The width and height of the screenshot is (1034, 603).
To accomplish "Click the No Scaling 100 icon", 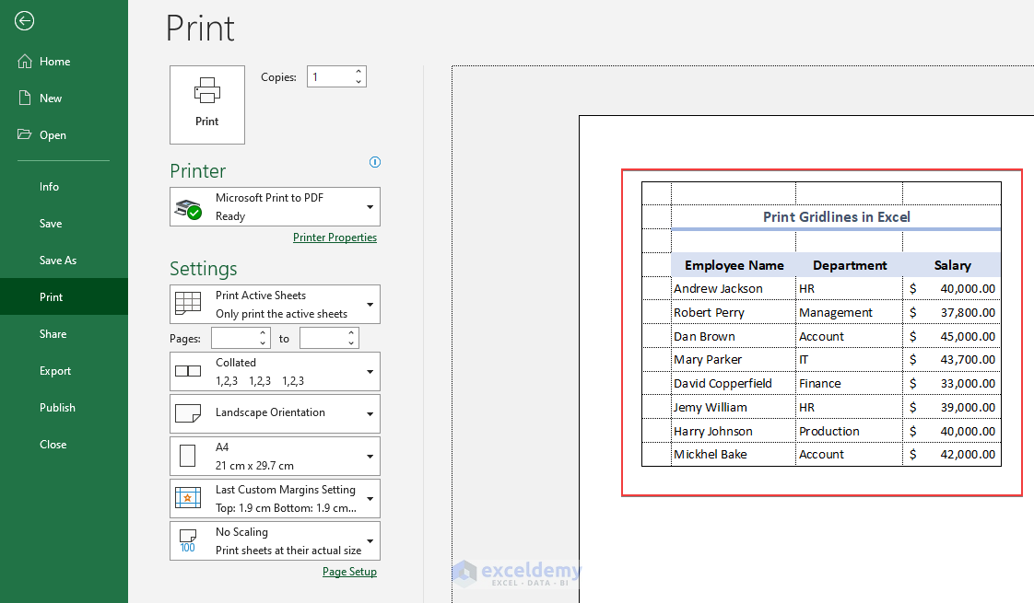I will click(x=188, y=540).
